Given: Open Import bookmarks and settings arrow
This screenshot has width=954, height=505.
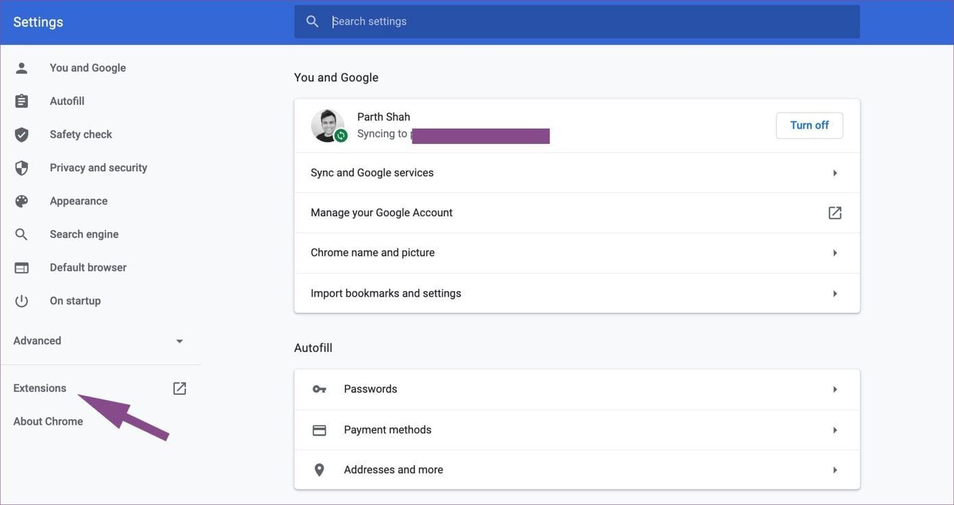Looking at the screenshot, I should click(x=835, y=293).
